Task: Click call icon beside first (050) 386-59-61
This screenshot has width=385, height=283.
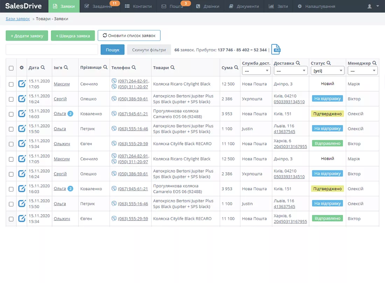Action: pos(114,99)
